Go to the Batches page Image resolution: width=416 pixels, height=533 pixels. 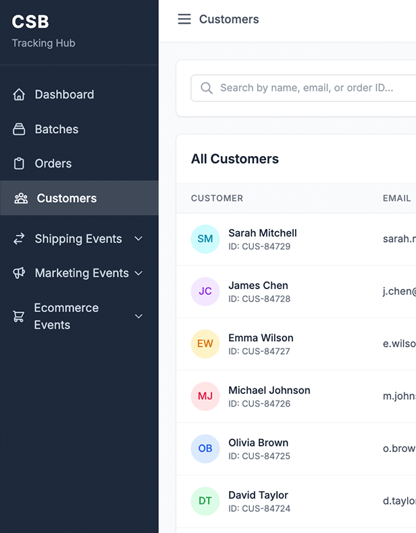56,129
